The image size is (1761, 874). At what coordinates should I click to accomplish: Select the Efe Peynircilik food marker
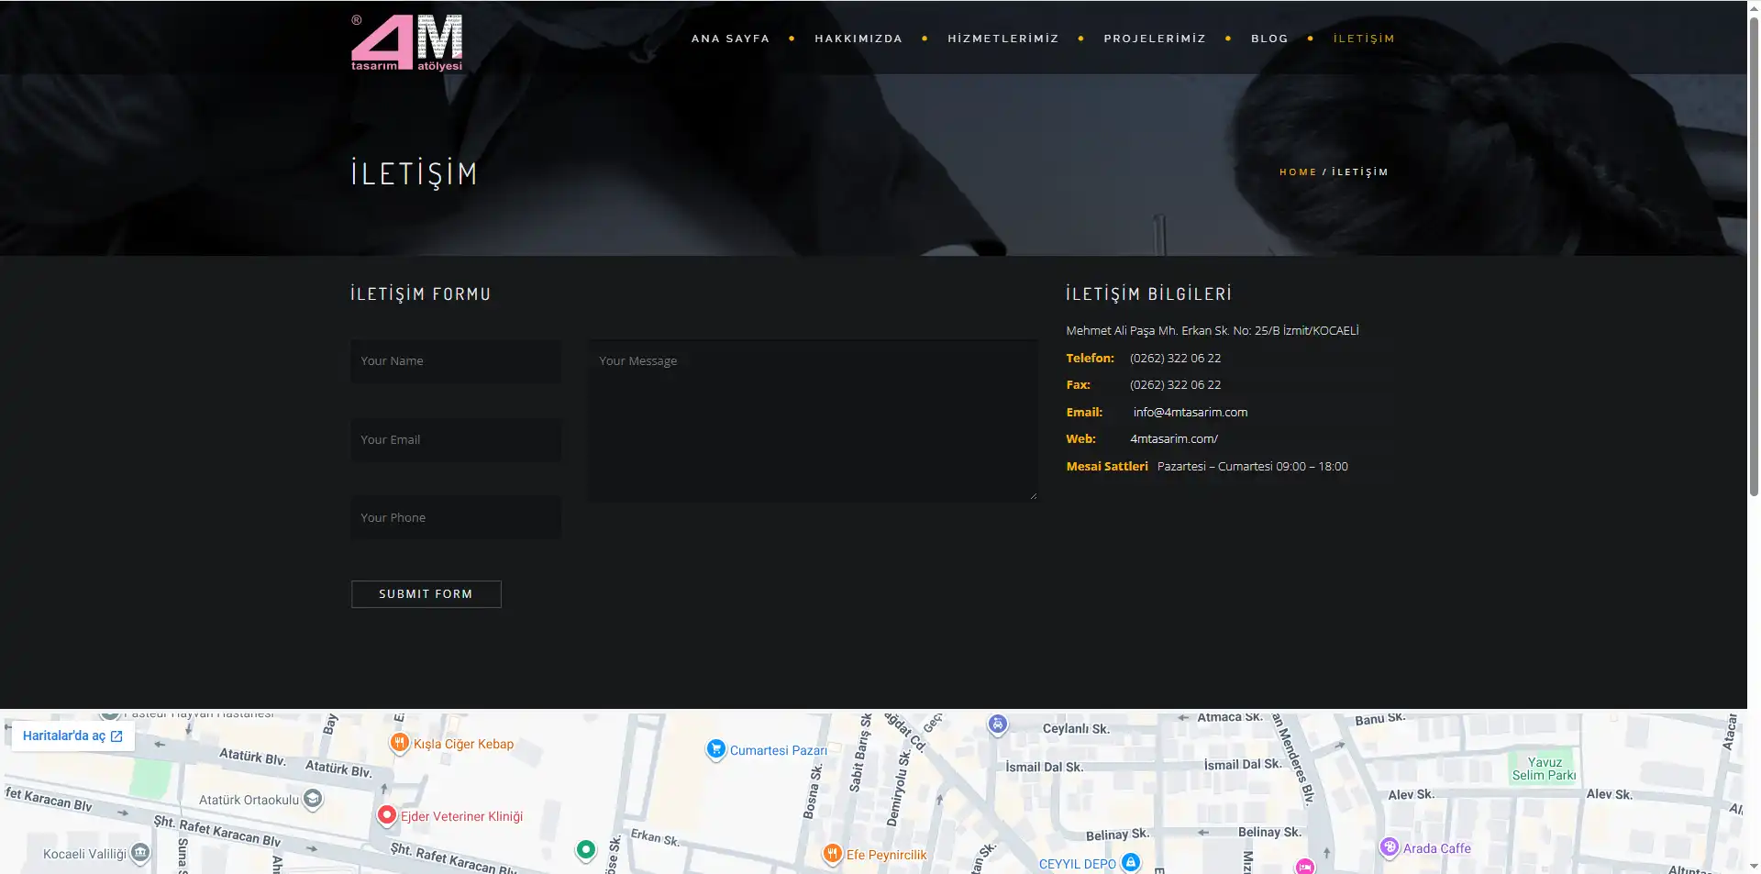[x=832, y=854]
